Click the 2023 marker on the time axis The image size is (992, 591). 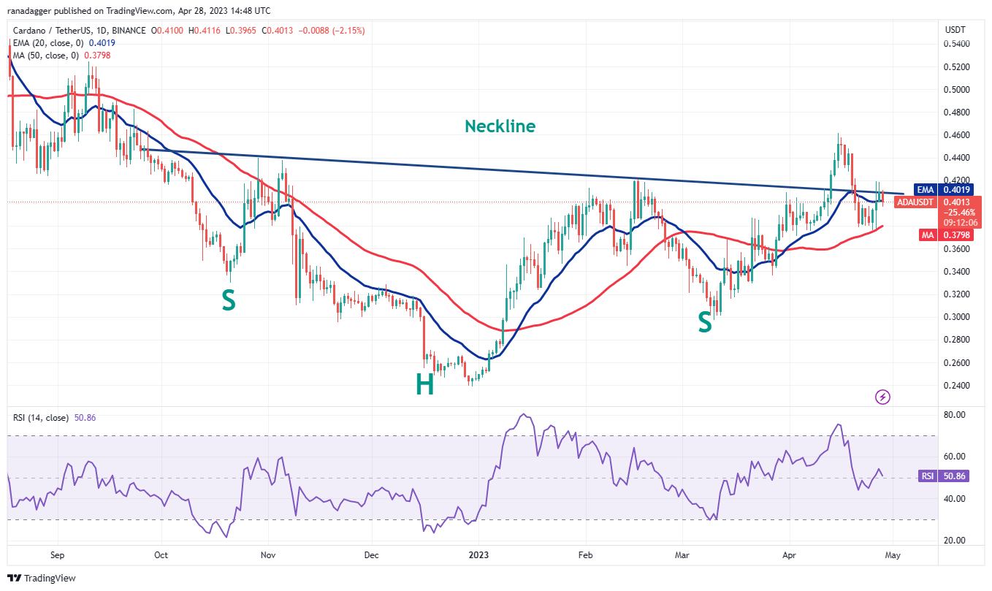click(x=481, y=555)
